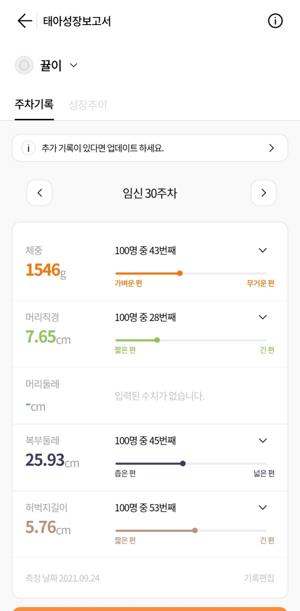The image size is (300, 611).
Task: Switch to the 성장추이 tab
Action: coord(88,105)
